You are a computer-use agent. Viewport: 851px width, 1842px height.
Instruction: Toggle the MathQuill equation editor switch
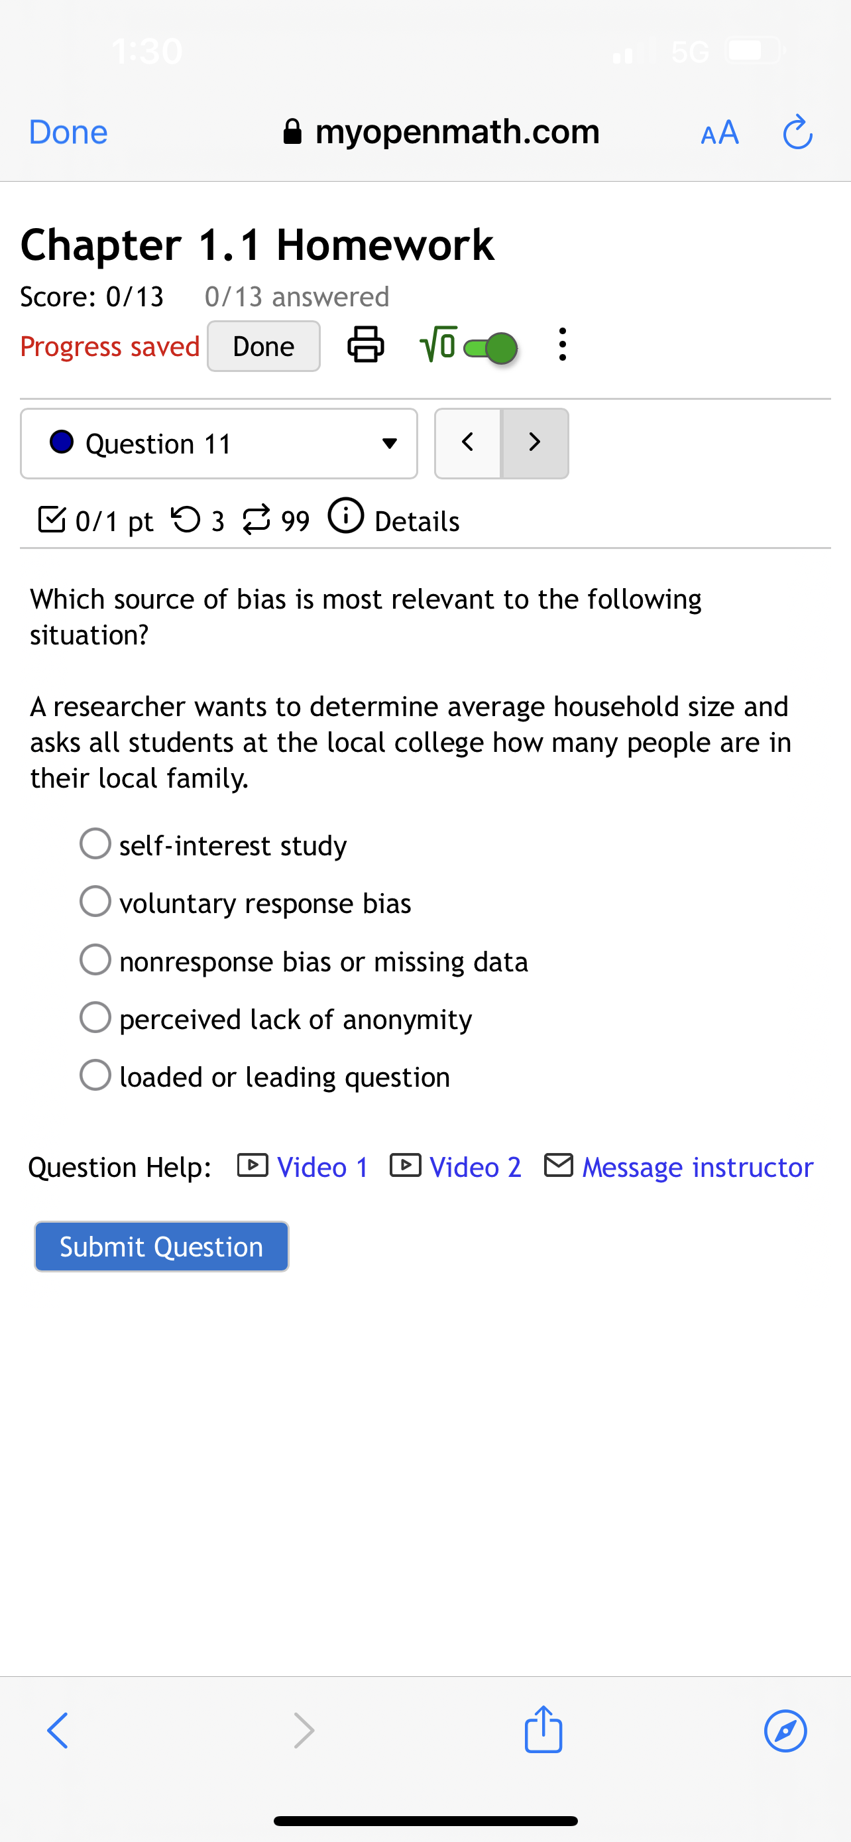point(490,348)
